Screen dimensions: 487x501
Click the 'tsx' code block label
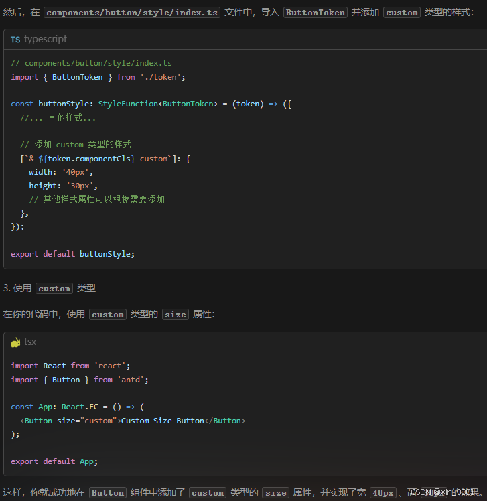(x=30, y=342)
